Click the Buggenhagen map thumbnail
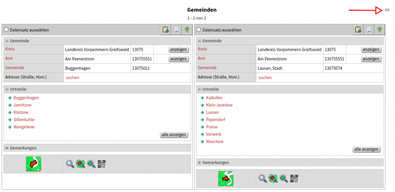Image resolution: width=395 pixels, height=192 pixels. pos(34,164)
